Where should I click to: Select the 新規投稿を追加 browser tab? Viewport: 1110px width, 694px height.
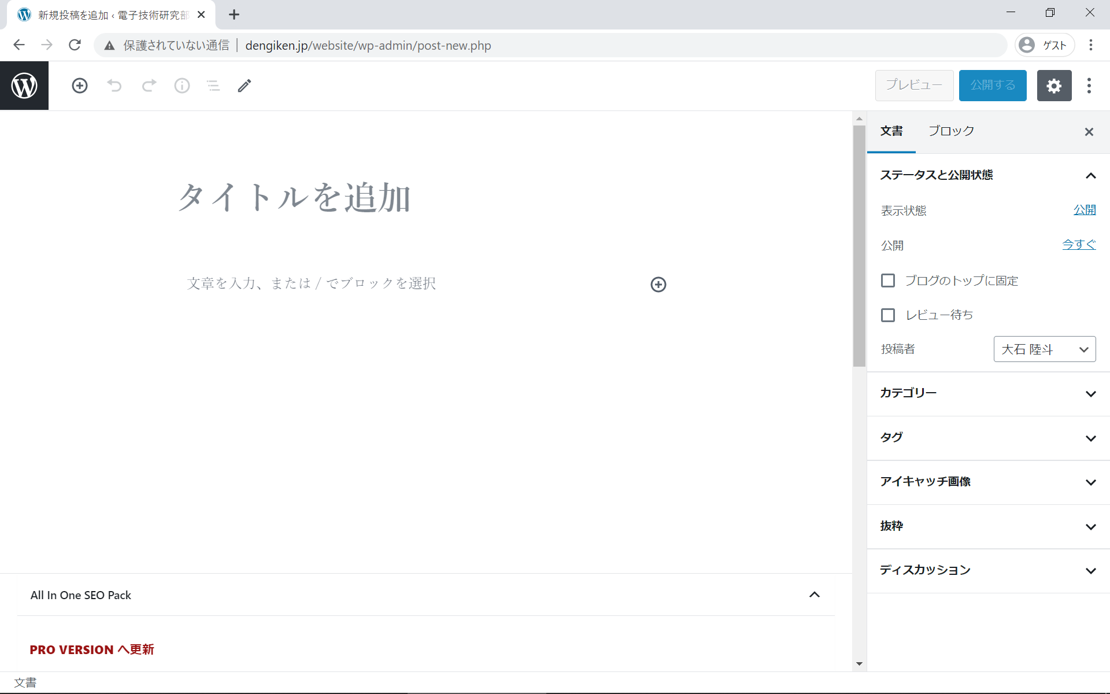click(x=111, y=15)
